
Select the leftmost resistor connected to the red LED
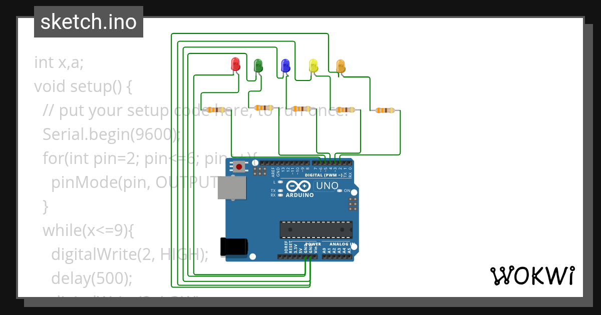click(x=215, y=109)
